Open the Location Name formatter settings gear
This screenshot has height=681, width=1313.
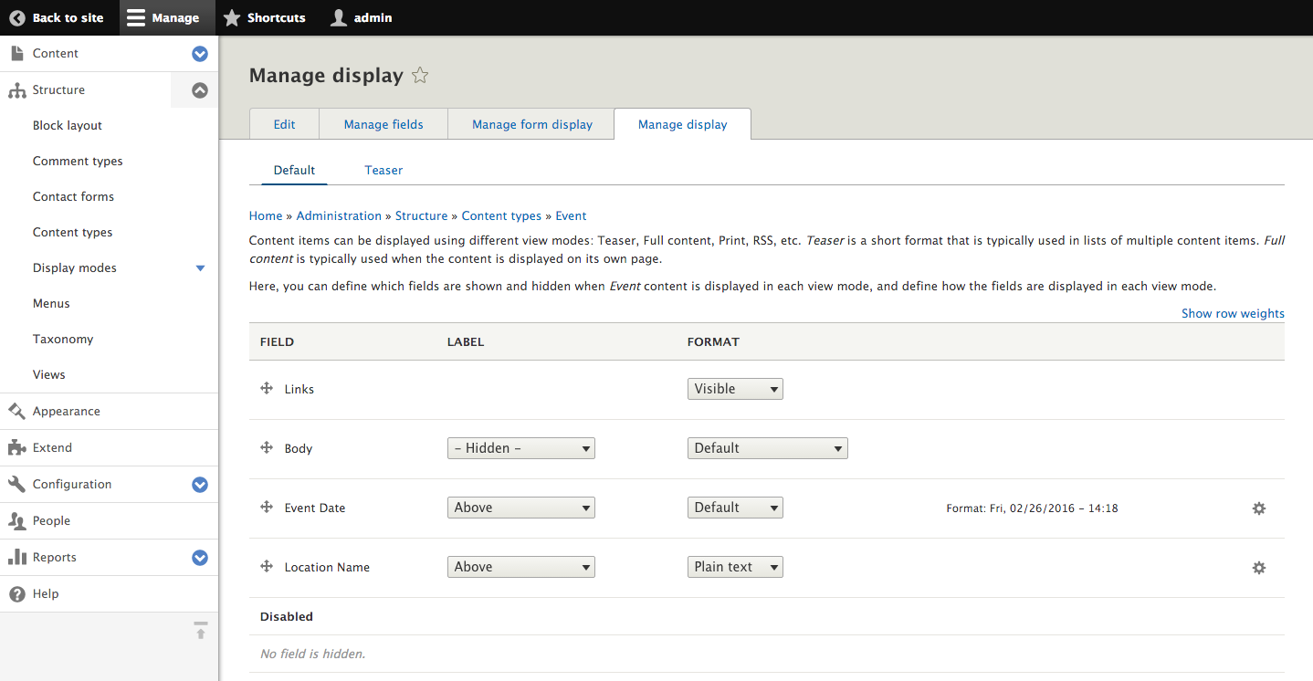1259,567
